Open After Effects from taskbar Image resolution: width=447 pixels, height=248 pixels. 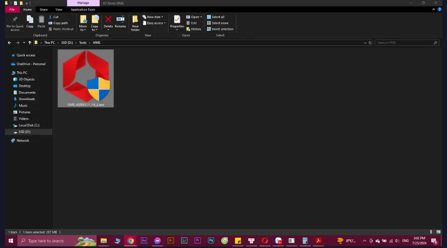click(144, 241)
